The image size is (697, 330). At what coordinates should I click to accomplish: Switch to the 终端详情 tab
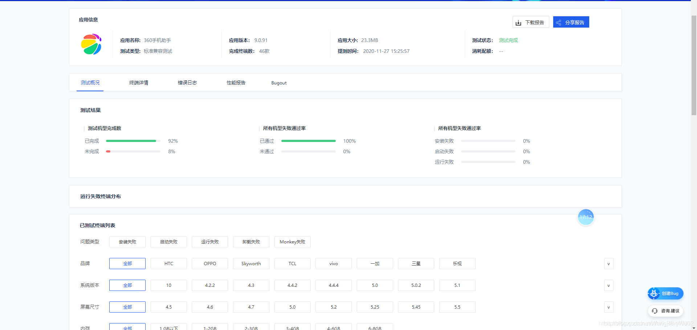139,83
